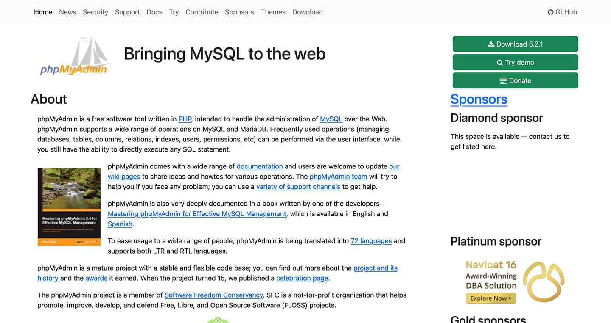Follow the Spanish link
611x323 pixels.
[120, 224]
